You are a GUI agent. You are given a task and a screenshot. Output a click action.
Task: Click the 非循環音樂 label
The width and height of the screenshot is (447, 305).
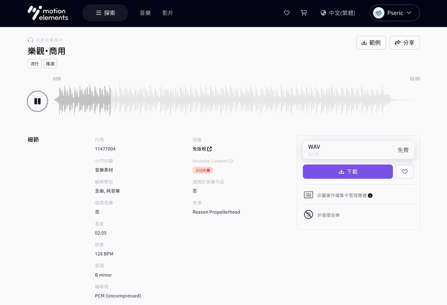(x=328, y=215)
